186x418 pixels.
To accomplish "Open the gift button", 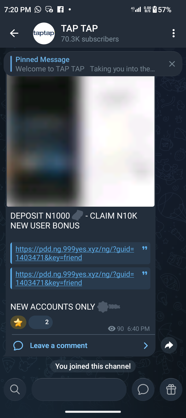I will [x=171, y=389].
